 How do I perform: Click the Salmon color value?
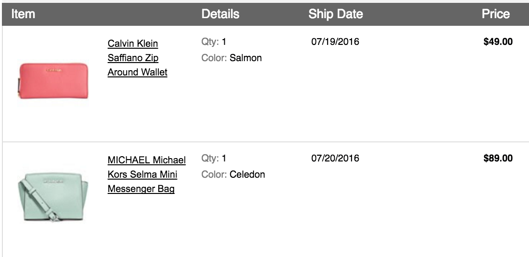click(x=246, y=58)
